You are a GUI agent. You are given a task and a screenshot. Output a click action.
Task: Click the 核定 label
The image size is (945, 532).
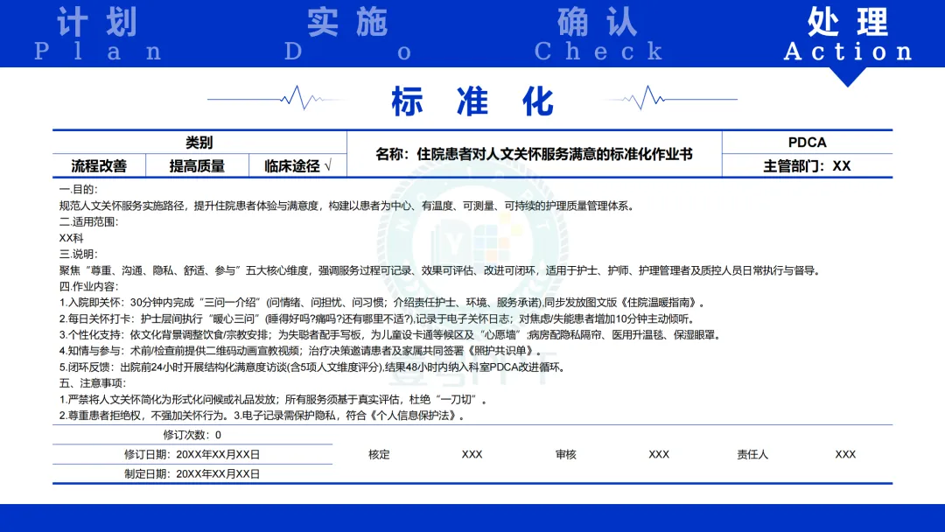379,454
